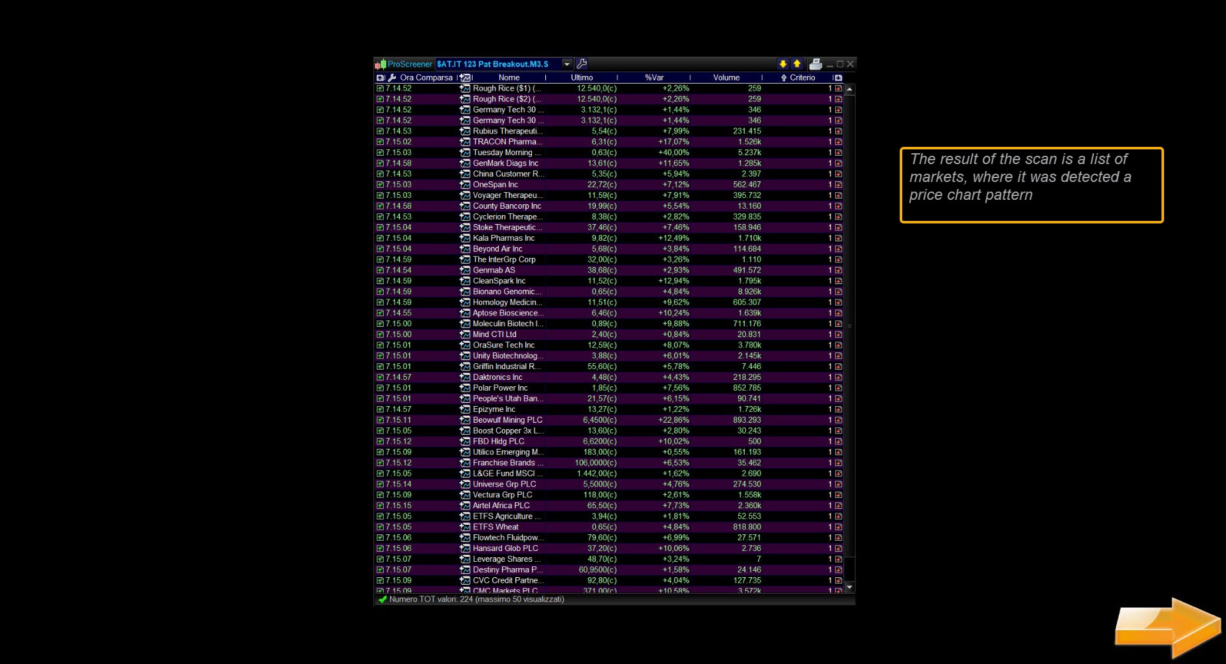The width and height of the screenshot is (1226, 664).
Task: Open the screener selection dropdown arrow
Action: click(x=566, y=64)
